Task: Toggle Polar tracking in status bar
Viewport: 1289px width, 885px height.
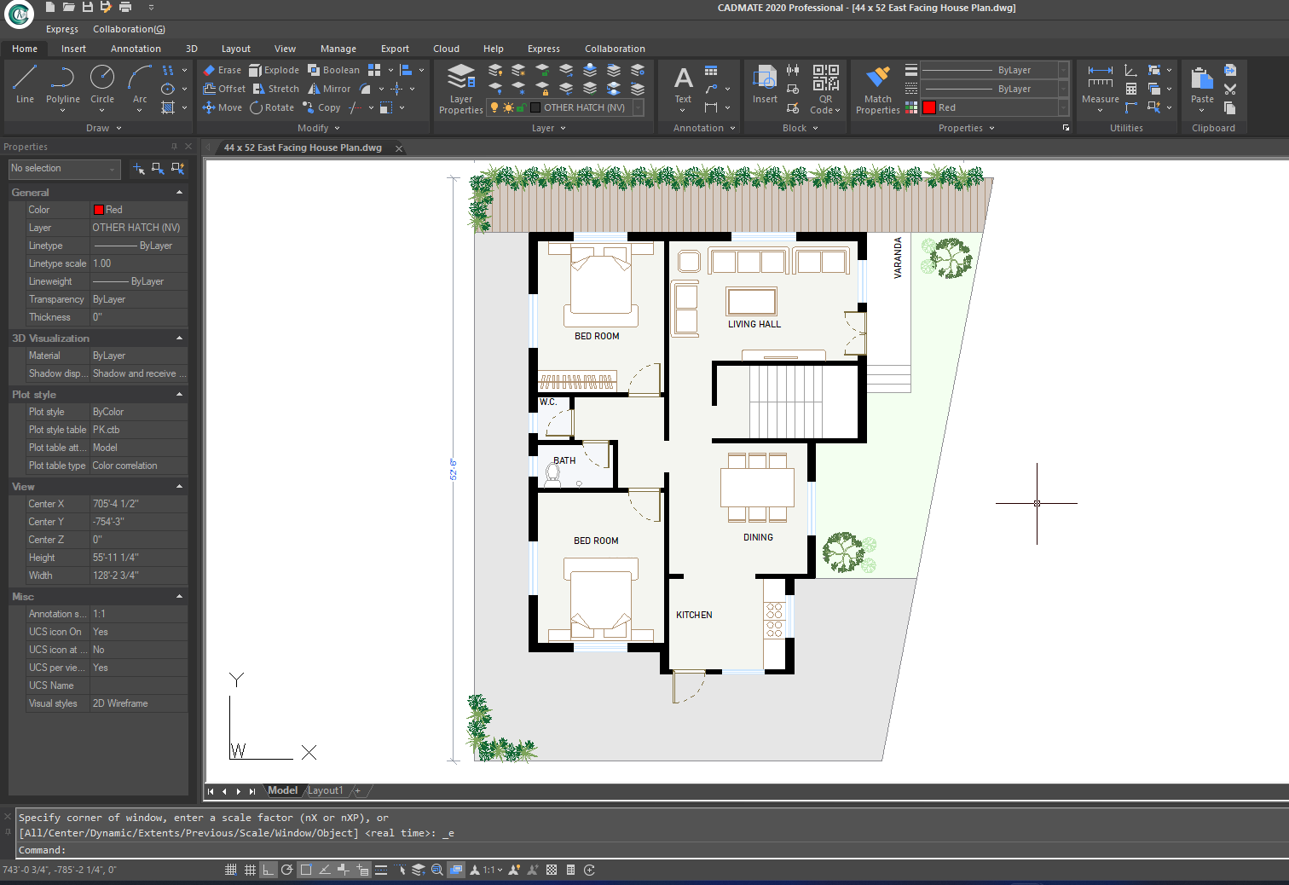Action: [287, 870]
